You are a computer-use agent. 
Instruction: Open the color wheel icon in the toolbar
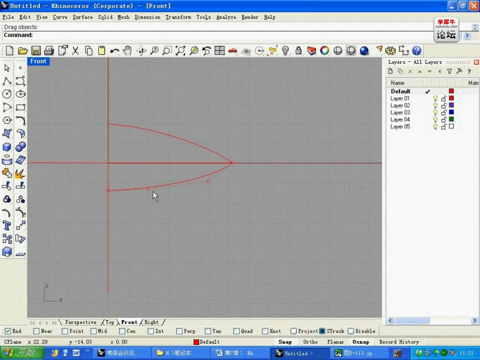(x=324, y=50)
